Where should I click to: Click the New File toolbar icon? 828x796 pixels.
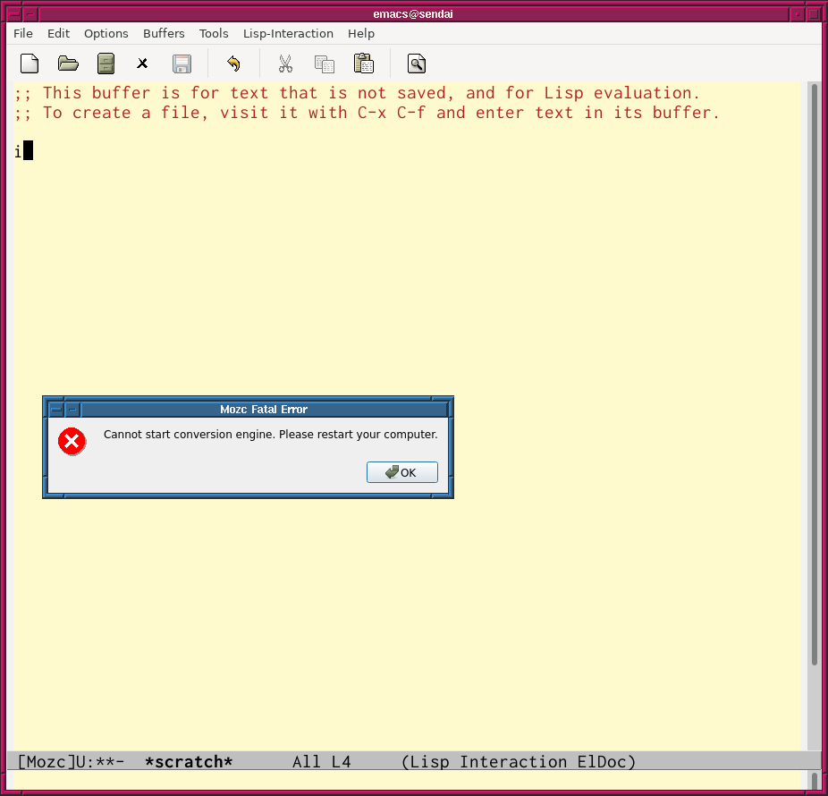pyautogui.click(x=30, y=64)
